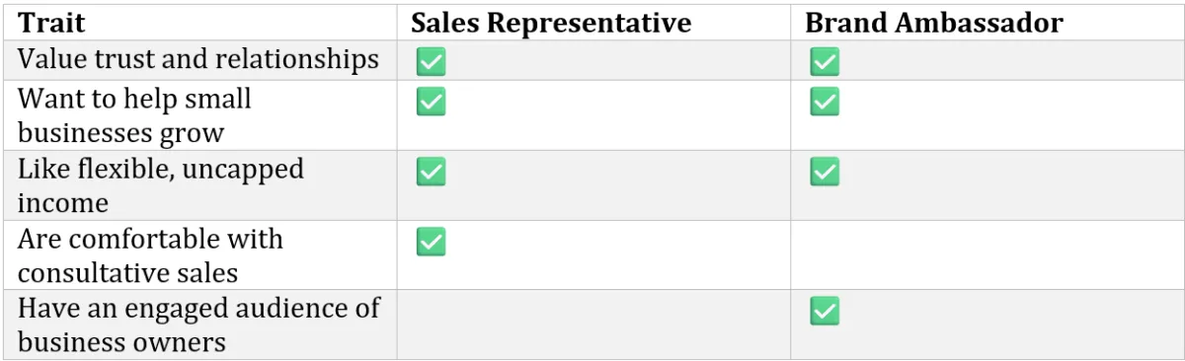Screen dimensions: 1185x361
Task: Select Brand Ambassador check for engaged audience
Action: tap(825, 312)
